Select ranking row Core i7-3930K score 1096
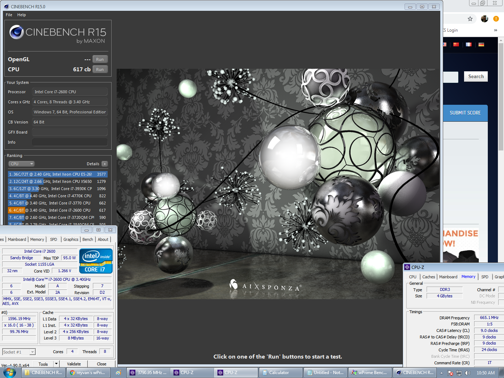Image resolution: width=504 pixels, height=378 pixels. click(x=58, y=189)
